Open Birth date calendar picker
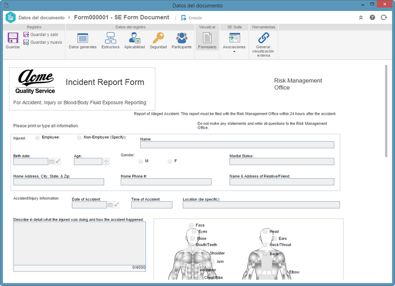The height and width of the screenshot is (286, 395). (x=51, y=161)
